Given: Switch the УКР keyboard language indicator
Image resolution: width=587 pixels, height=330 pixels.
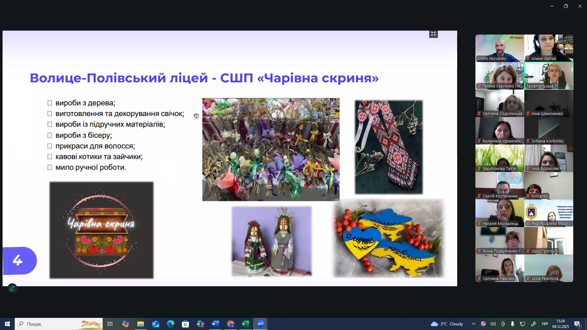Looking at the screenshot, I should tap(545, 324).
